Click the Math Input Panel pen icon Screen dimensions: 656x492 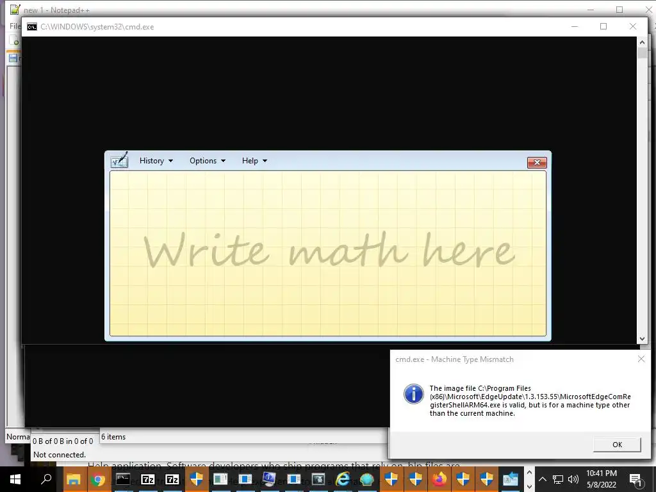point(119,161)
